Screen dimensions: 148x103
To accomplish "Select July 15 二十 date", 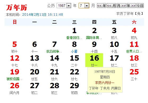I will click(x=74, y=61).
